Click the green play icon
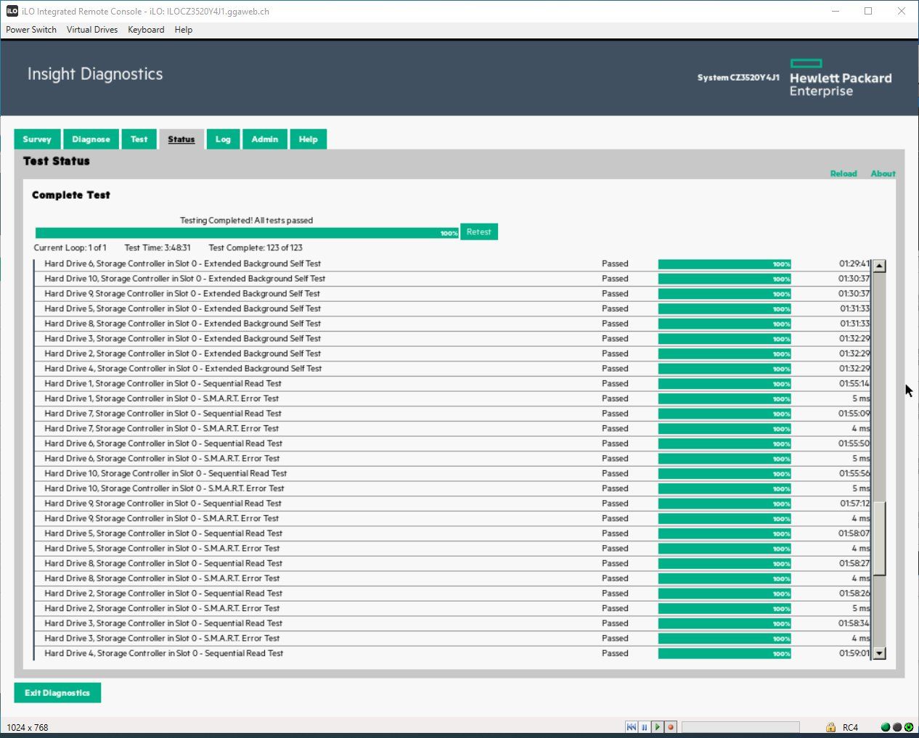The image size is (919, 738). (657, 727)
